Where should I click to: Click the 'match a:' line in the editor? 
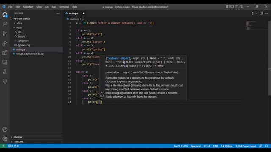pyautogui.click(x=82, y=72)
